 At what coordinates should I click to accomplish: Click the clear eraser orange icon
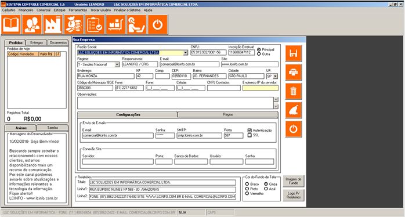294,110
